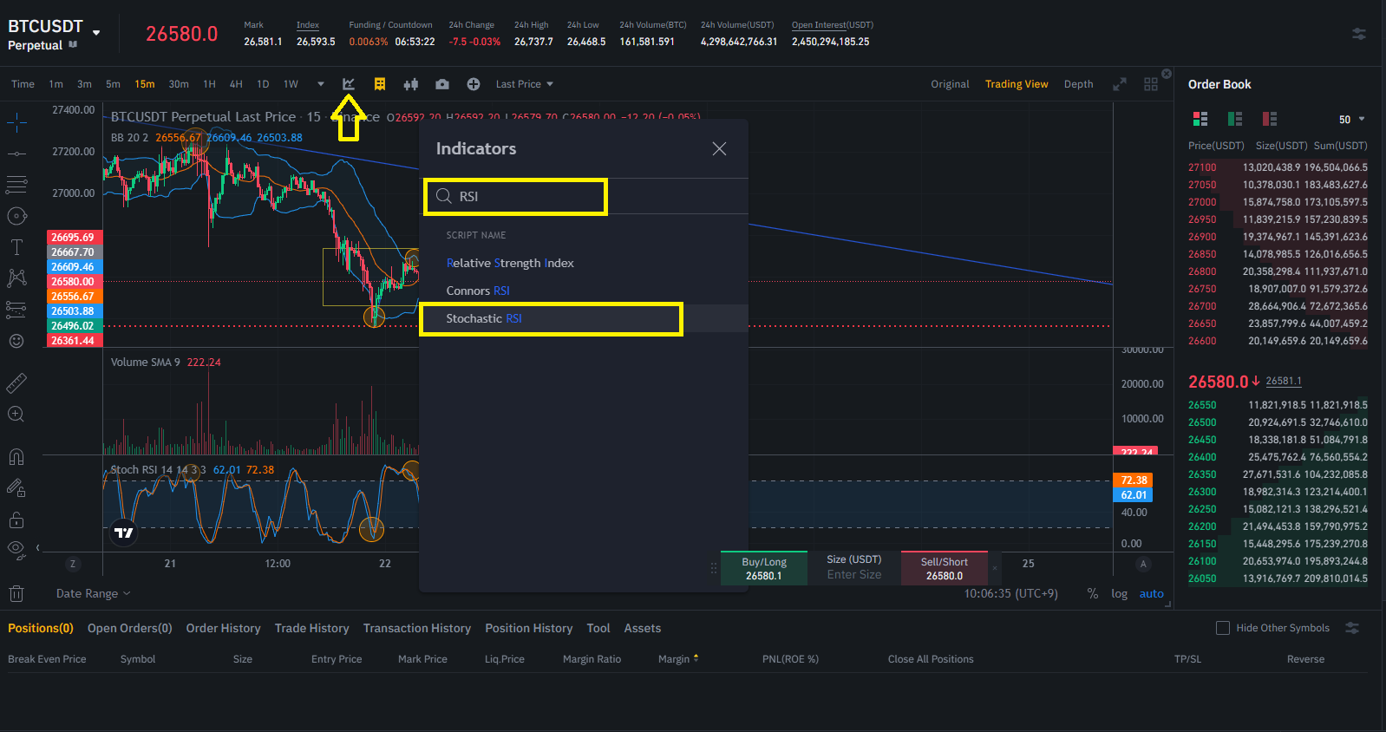This screenshot has height=732, width=1386.
Task: Select the 1m time interval
Action: [x=56, y=84]
